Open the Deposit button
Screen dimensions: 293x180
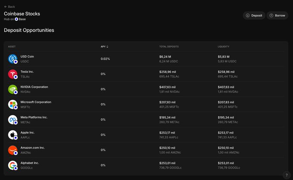[x=254, y=16]
